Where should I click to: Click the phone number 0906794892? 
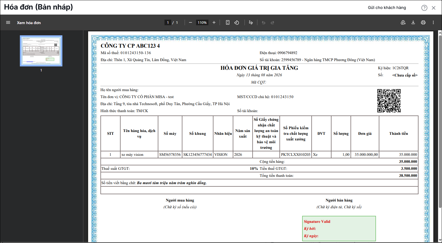[x=287, y=53]
